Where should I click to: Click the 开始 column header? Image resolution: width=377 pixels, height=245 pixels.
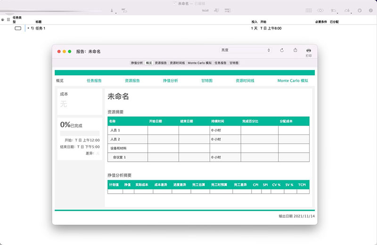pos(263,22)
